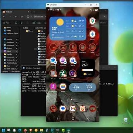Refresh the File Explorer view
133x133 pixels.
(22, 17)
